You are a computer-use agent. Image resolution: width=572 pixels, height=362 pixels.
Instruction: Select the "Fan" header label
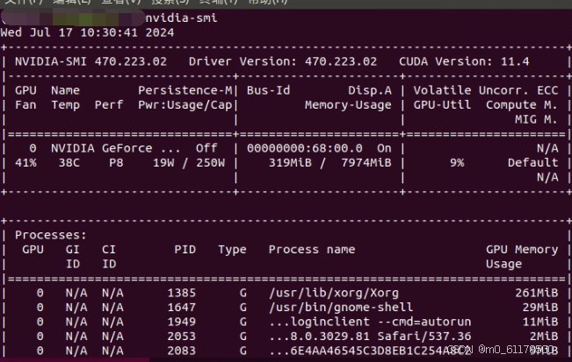click(25, 105)
